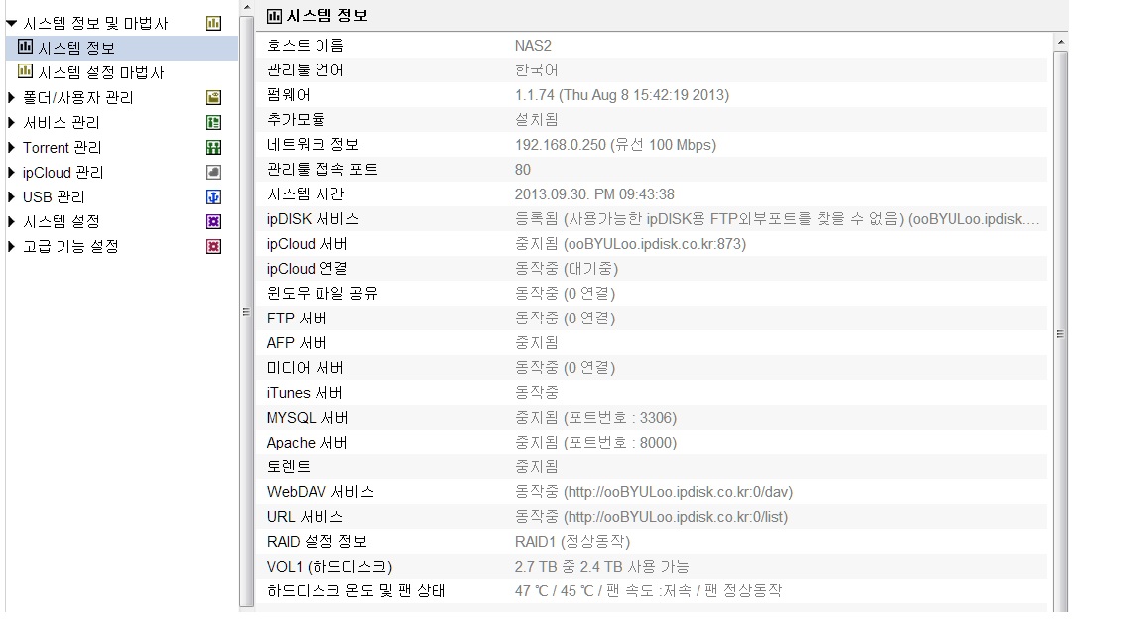Click the icon before 시스템 설정 마법사

pyautogui.click(x=26, y=71)
